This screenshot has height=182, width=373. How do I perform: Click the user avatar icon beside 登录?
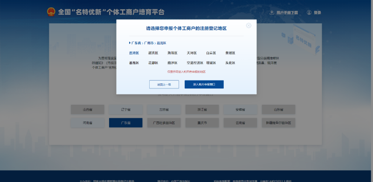point(309,13)
